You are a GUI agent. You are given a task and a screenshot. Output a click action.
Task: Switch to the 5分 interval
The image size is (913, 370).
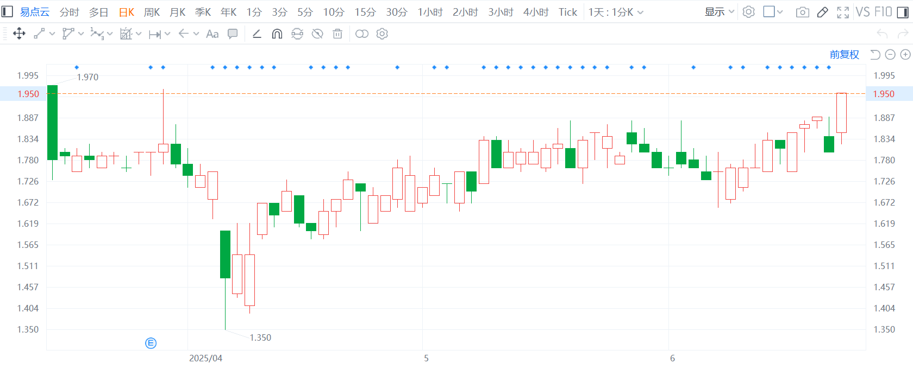pyautogui.click(x=305, y=12)
